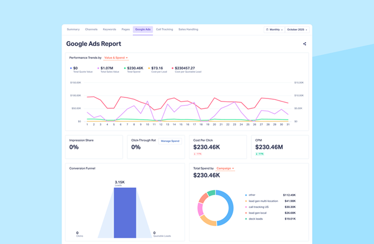
Task: Click the '$112.49K' spend value
Action: [x=289, y=195]
